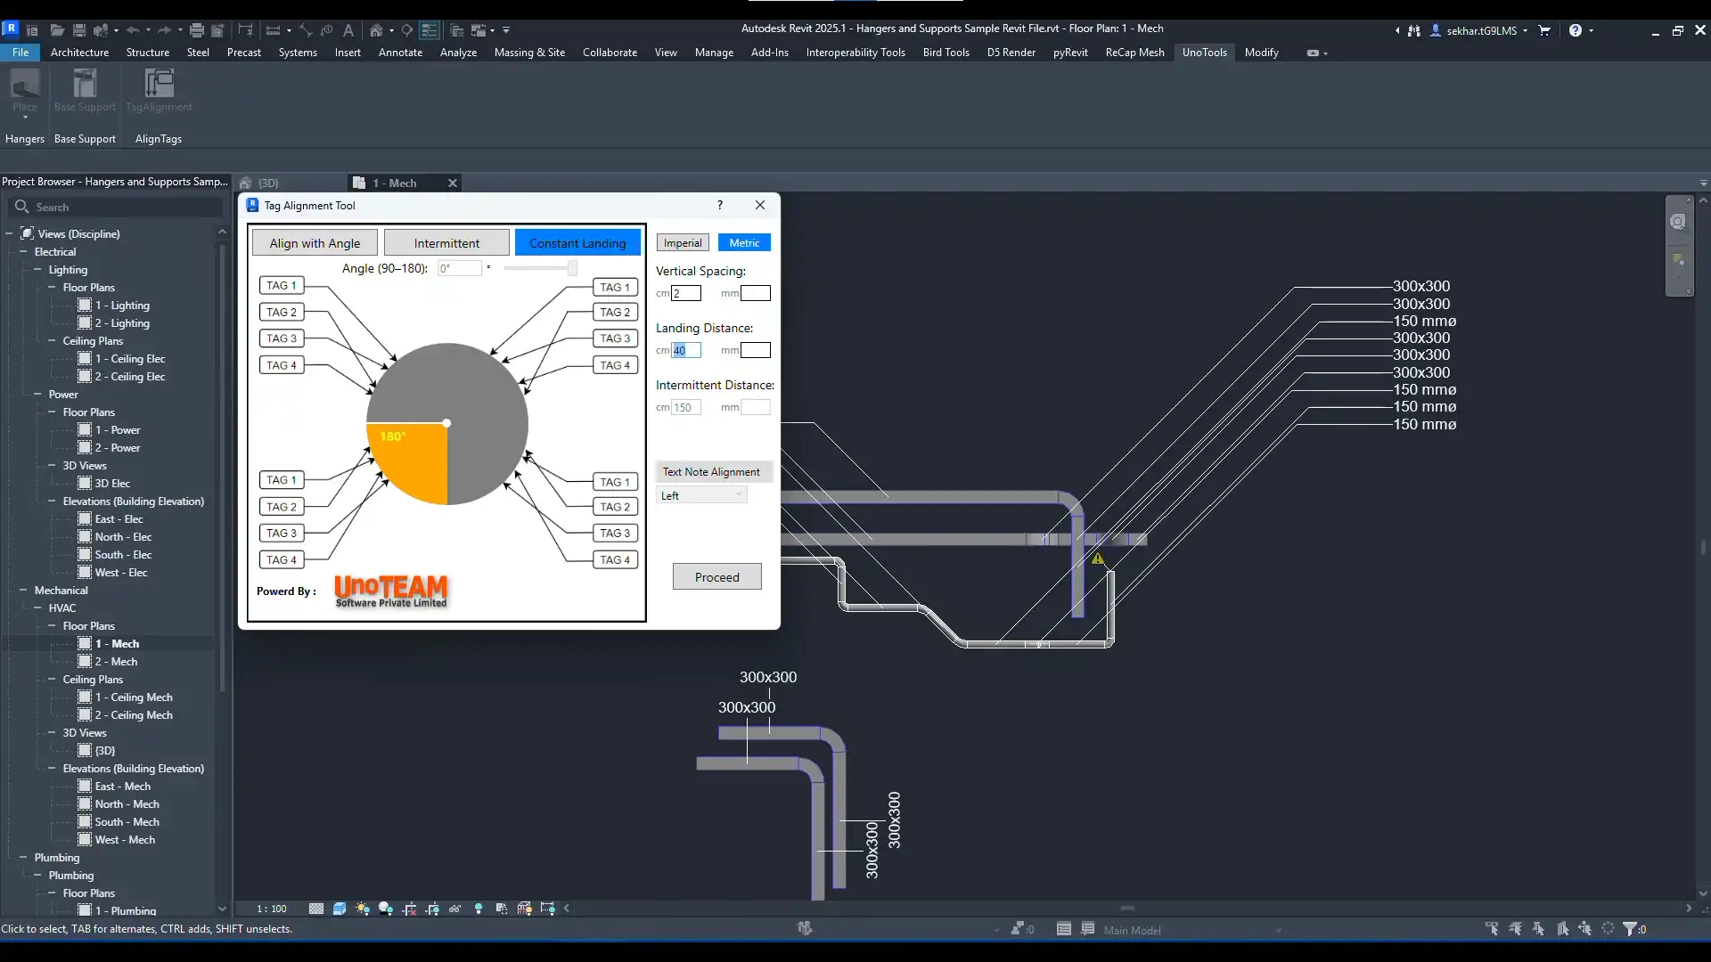This screenshot has width=1711, height=962.
Task: Collapse the Mechanical tree node
Action: tap(23, 591)
